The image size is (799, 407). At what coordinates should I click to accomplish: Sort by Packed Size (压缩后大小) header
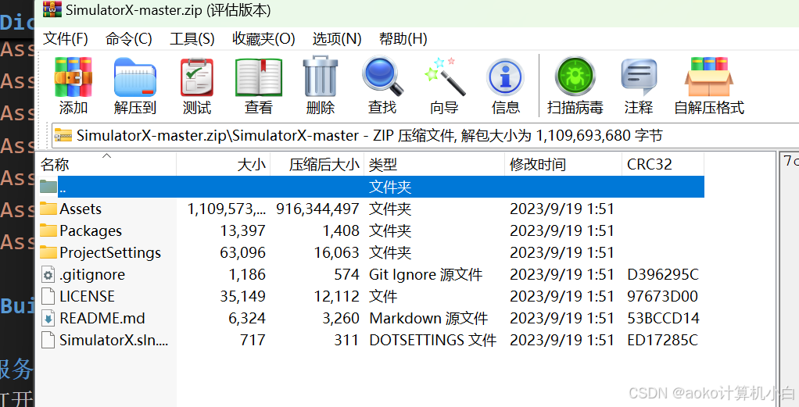tap(317, 164)
